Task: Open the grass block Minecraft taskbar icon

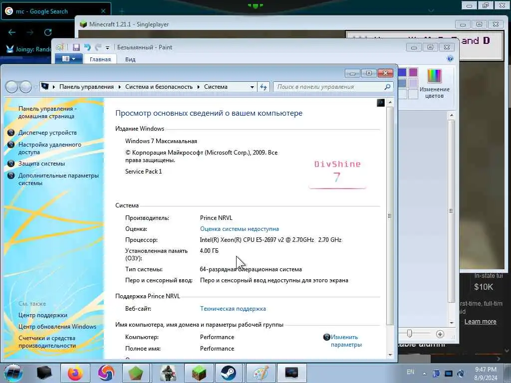Action: point(199,373)
